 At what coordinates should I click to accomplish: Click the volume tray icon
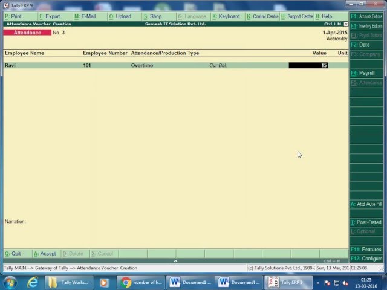[346, 283]
